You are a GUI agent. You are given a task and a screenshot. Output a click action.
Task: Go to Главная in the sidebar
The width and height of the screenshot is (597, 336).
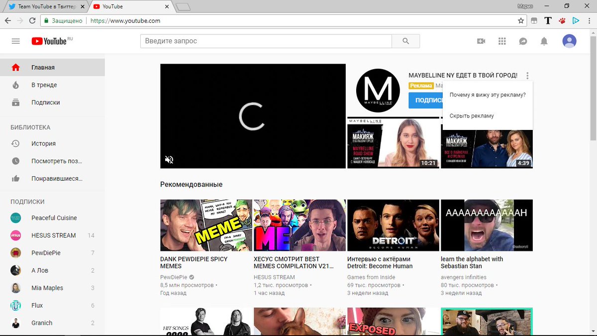52,67
